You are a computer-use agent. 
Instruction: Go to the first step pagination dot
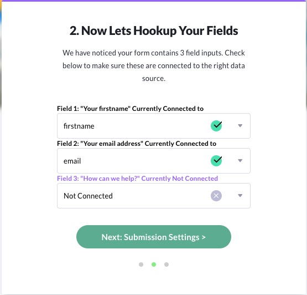(x=141, y=265)
